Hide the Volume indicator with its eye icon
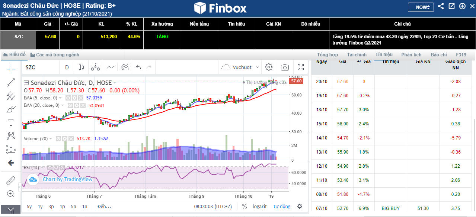This screenshot has width=476, height=217. click(59, 138)
